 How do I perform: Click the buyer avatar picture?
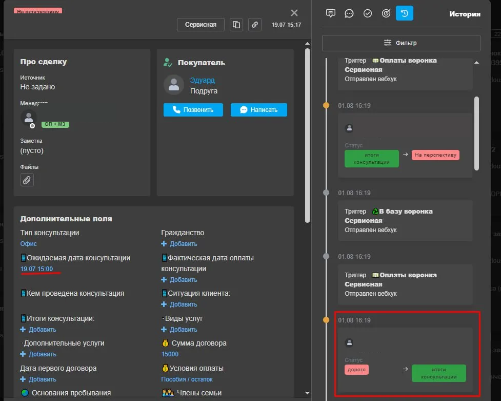click(x=174, y=85)
